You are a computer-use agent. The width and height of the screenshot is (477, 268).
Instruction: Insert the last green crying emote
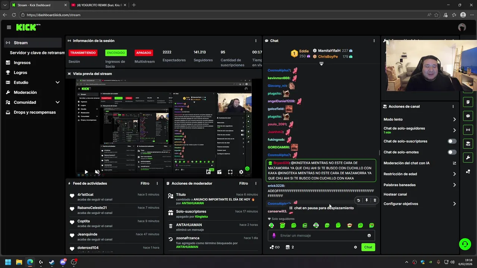(x=372, y=226)
